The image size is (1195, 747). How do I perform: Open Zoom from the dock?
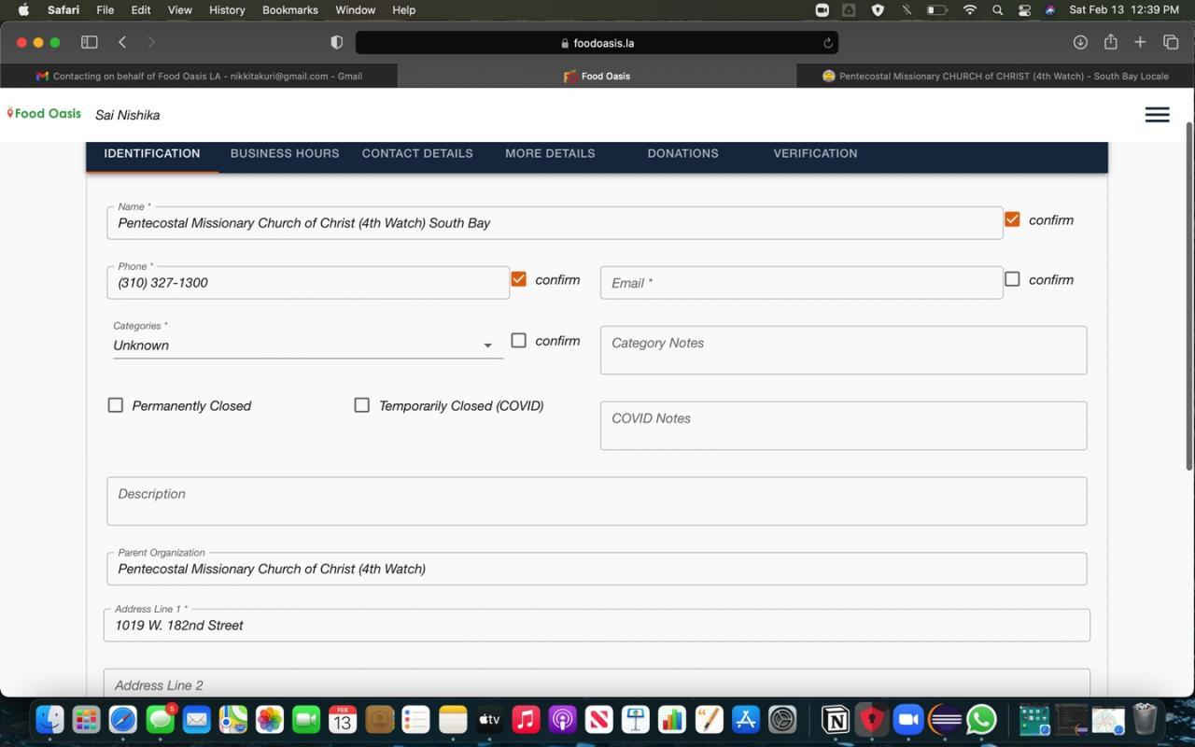(907, 719)
